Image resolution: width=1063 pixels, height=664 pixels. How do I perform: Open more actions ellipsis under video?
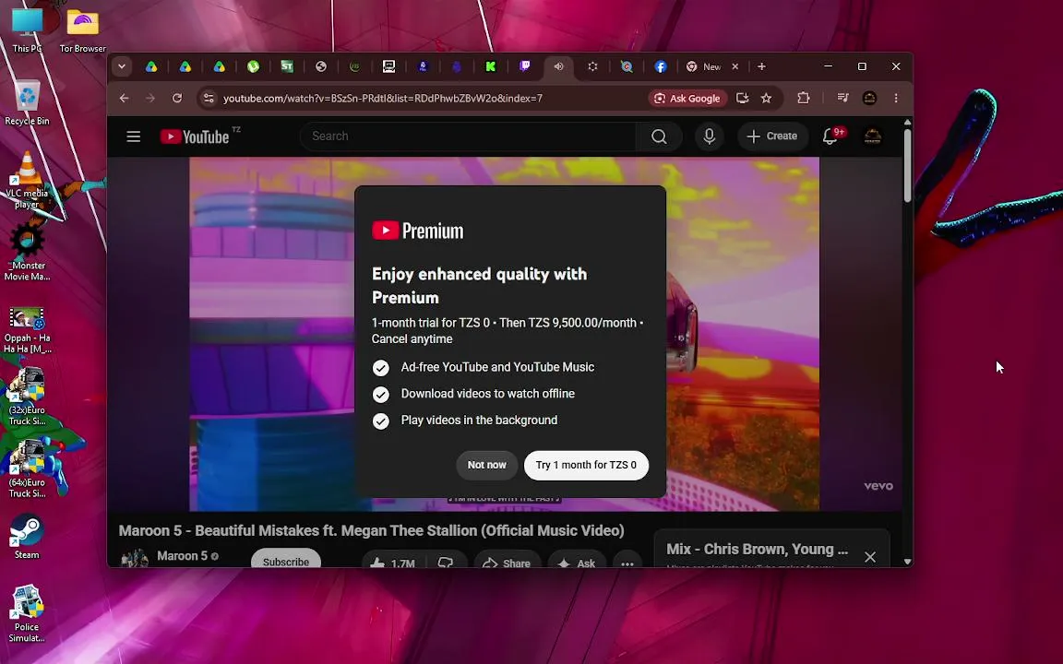627,563
